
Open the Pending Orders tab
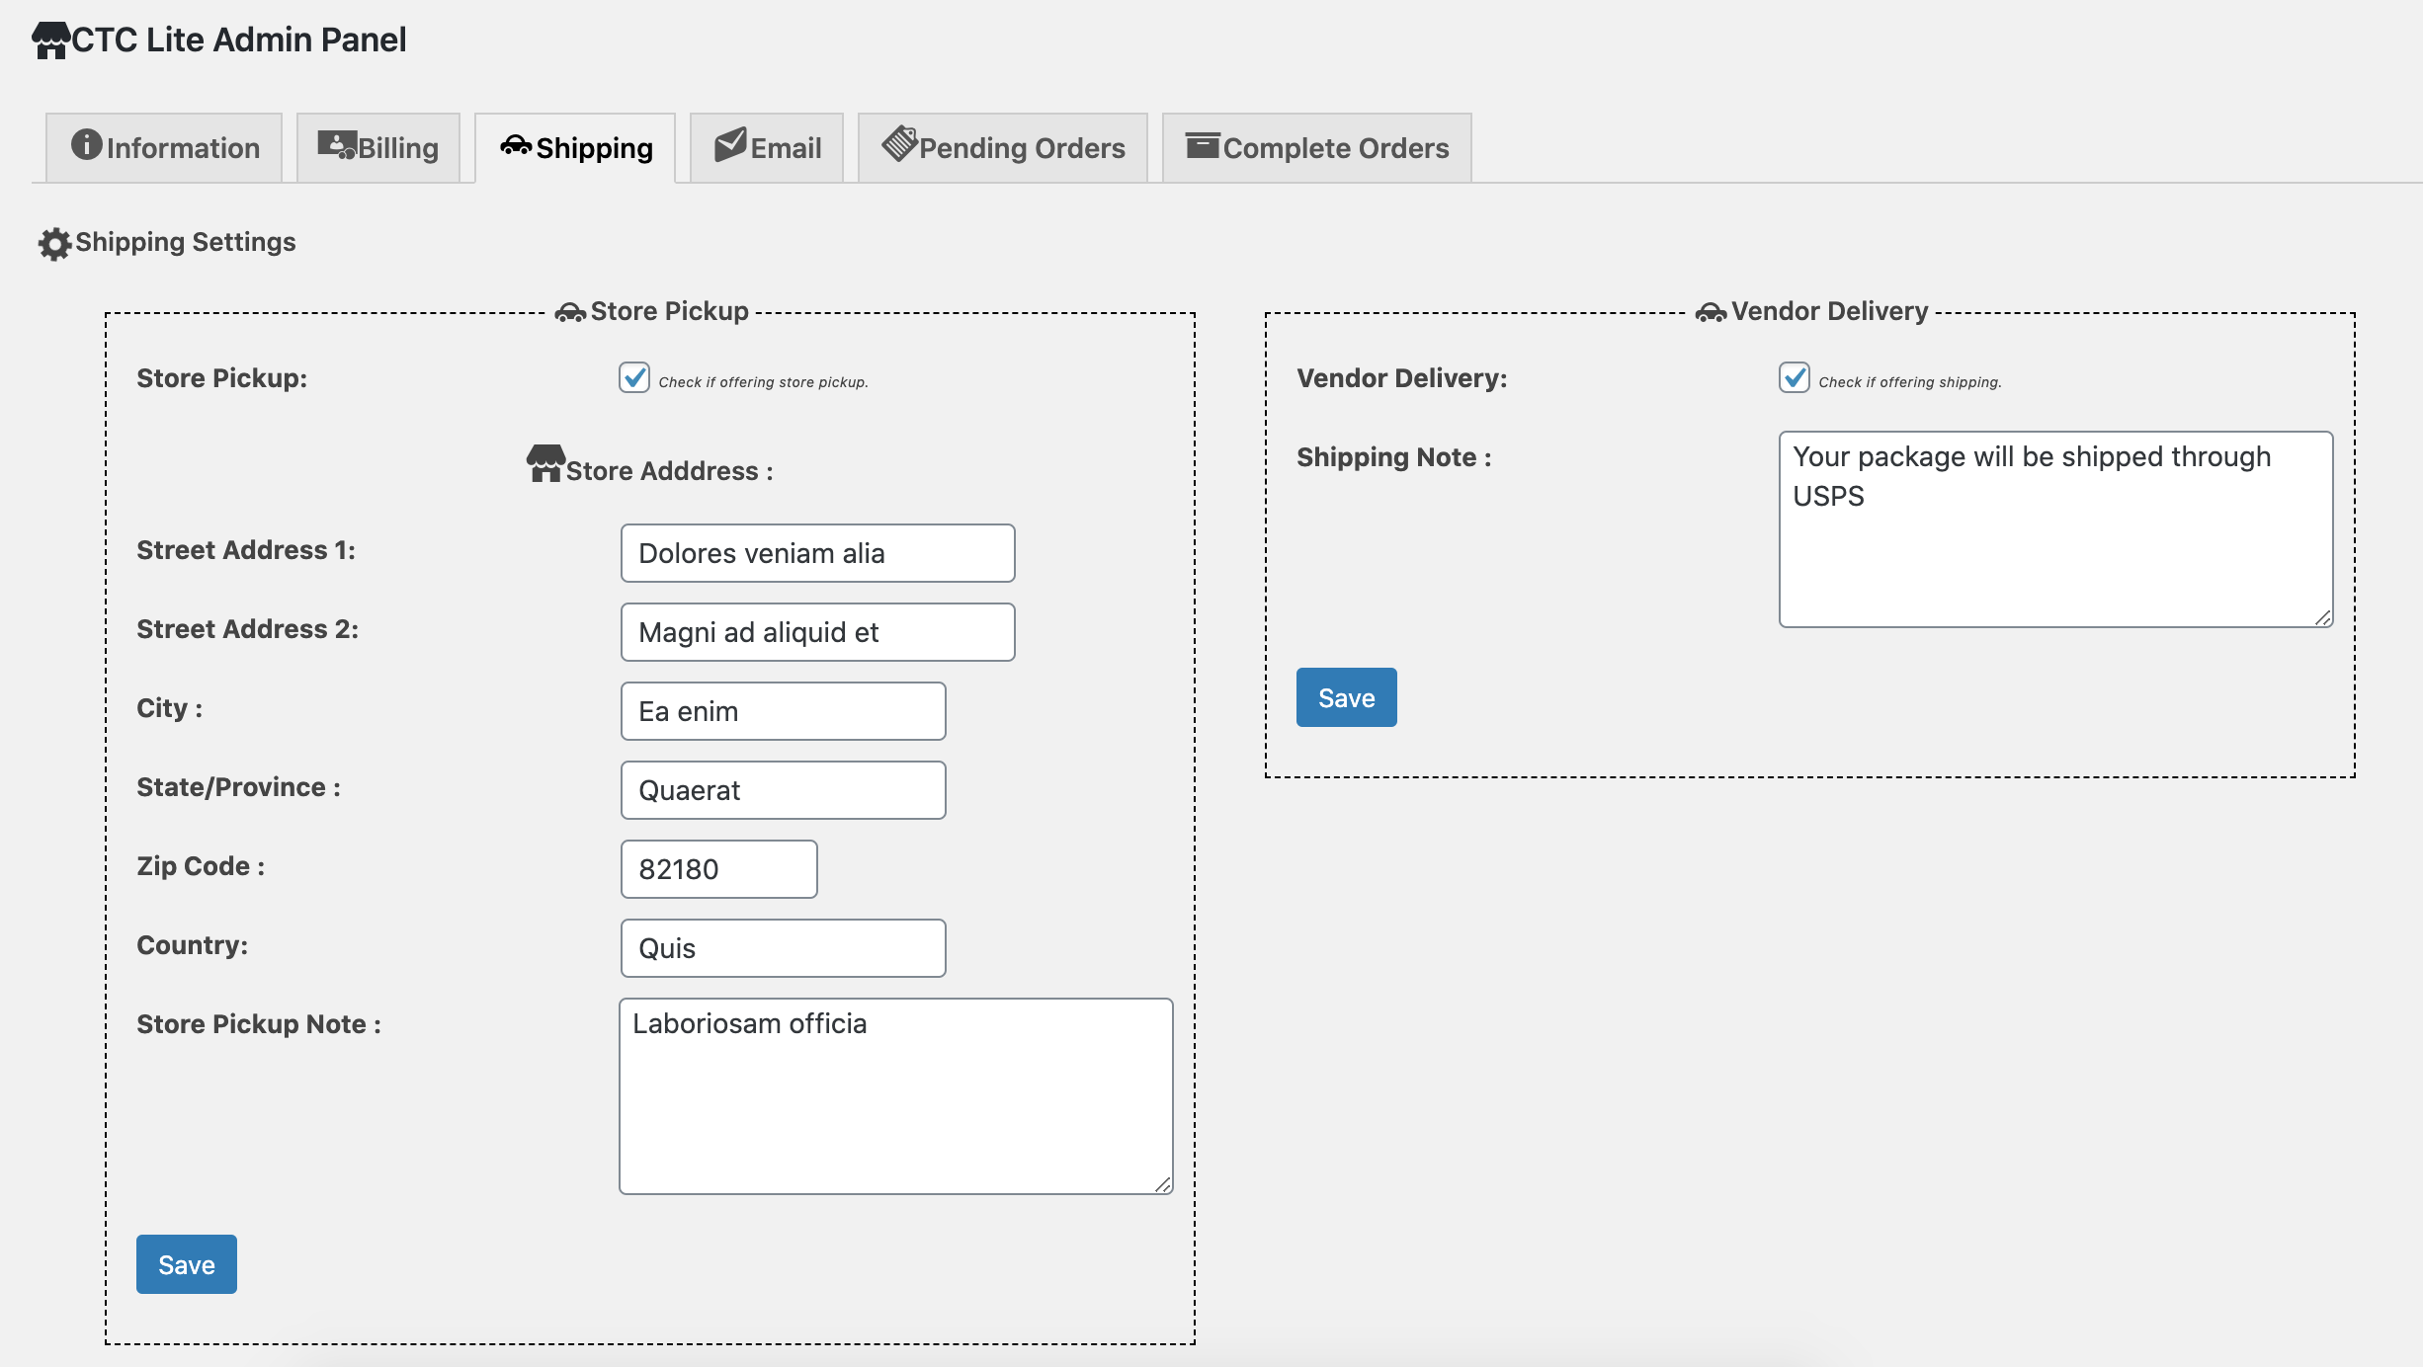pyautogui.click(x=1003, y=148)
